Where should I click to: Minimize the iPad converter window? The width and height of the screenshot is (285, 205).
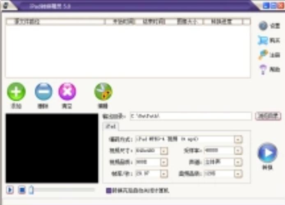(x=266, y=6)
